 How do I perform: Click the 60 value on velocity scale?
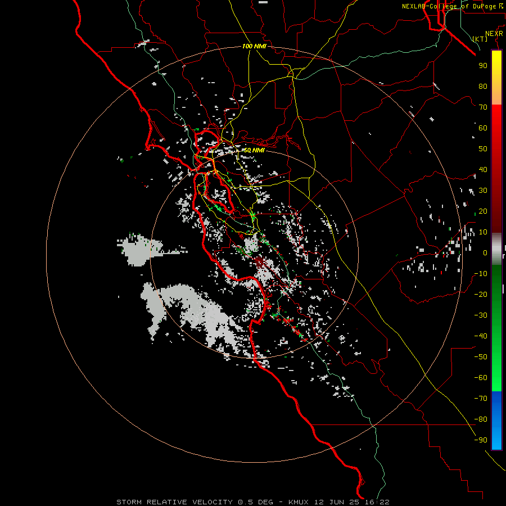click(483, 128)
